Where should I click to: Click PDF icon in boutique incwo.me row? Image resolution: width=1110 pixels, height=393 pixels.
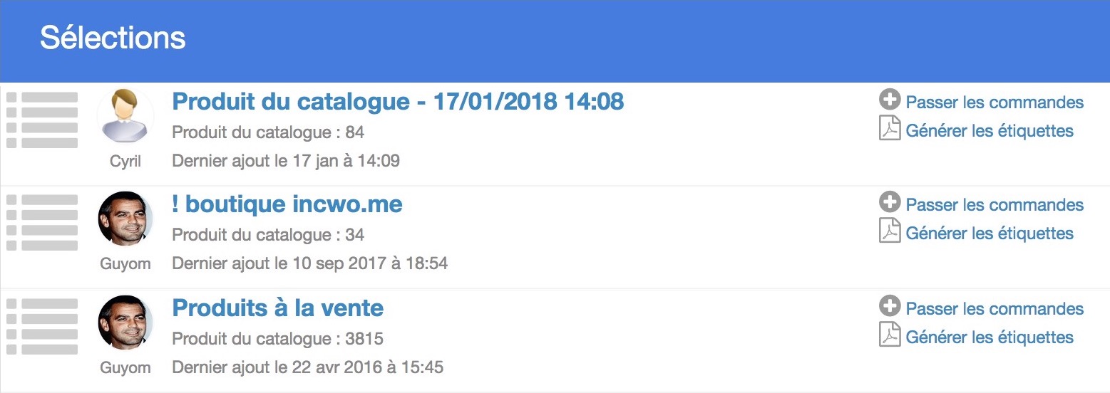click(890, 231)
